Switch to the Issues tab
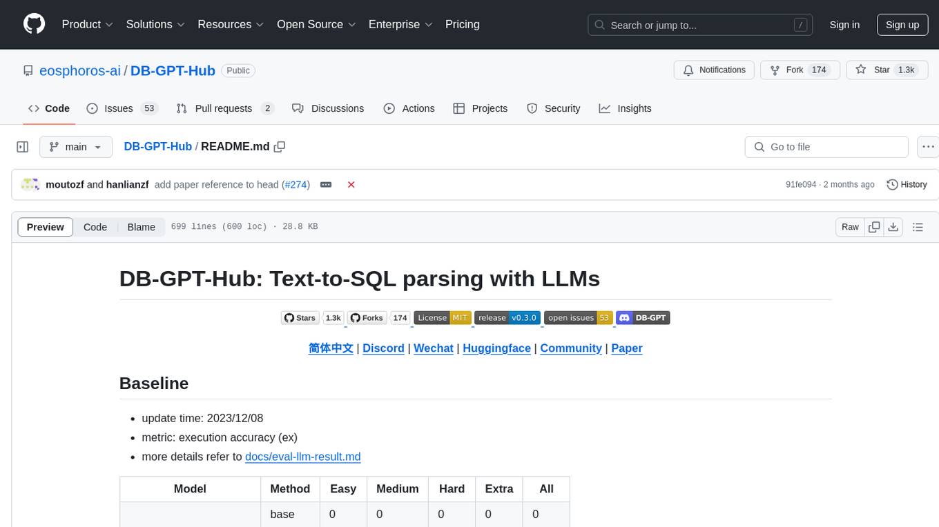 pos(122,108)
